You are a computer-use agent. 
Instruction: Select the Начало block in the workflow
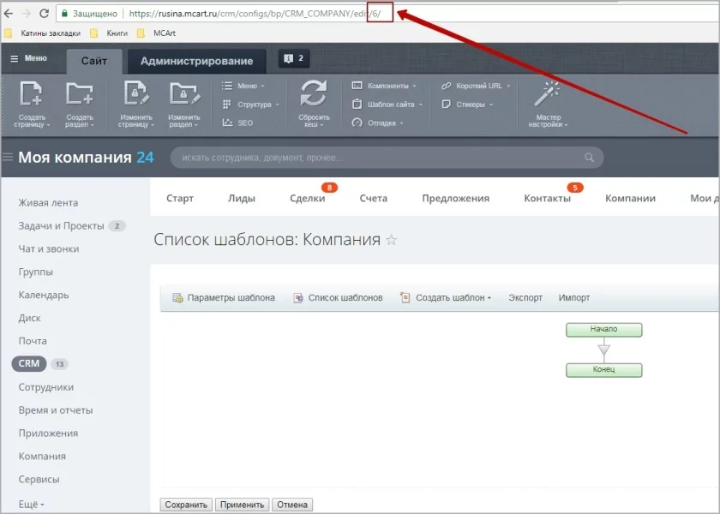pyautogui.click(x=603, y=329)
